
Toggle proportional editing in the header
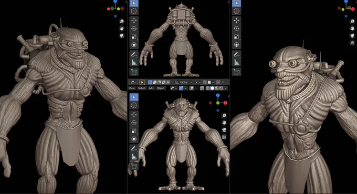tap(218, 83)
